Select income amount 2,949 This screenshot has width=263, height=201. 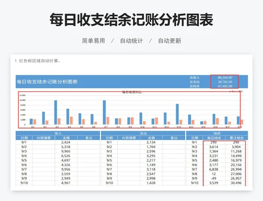[66, 178]
